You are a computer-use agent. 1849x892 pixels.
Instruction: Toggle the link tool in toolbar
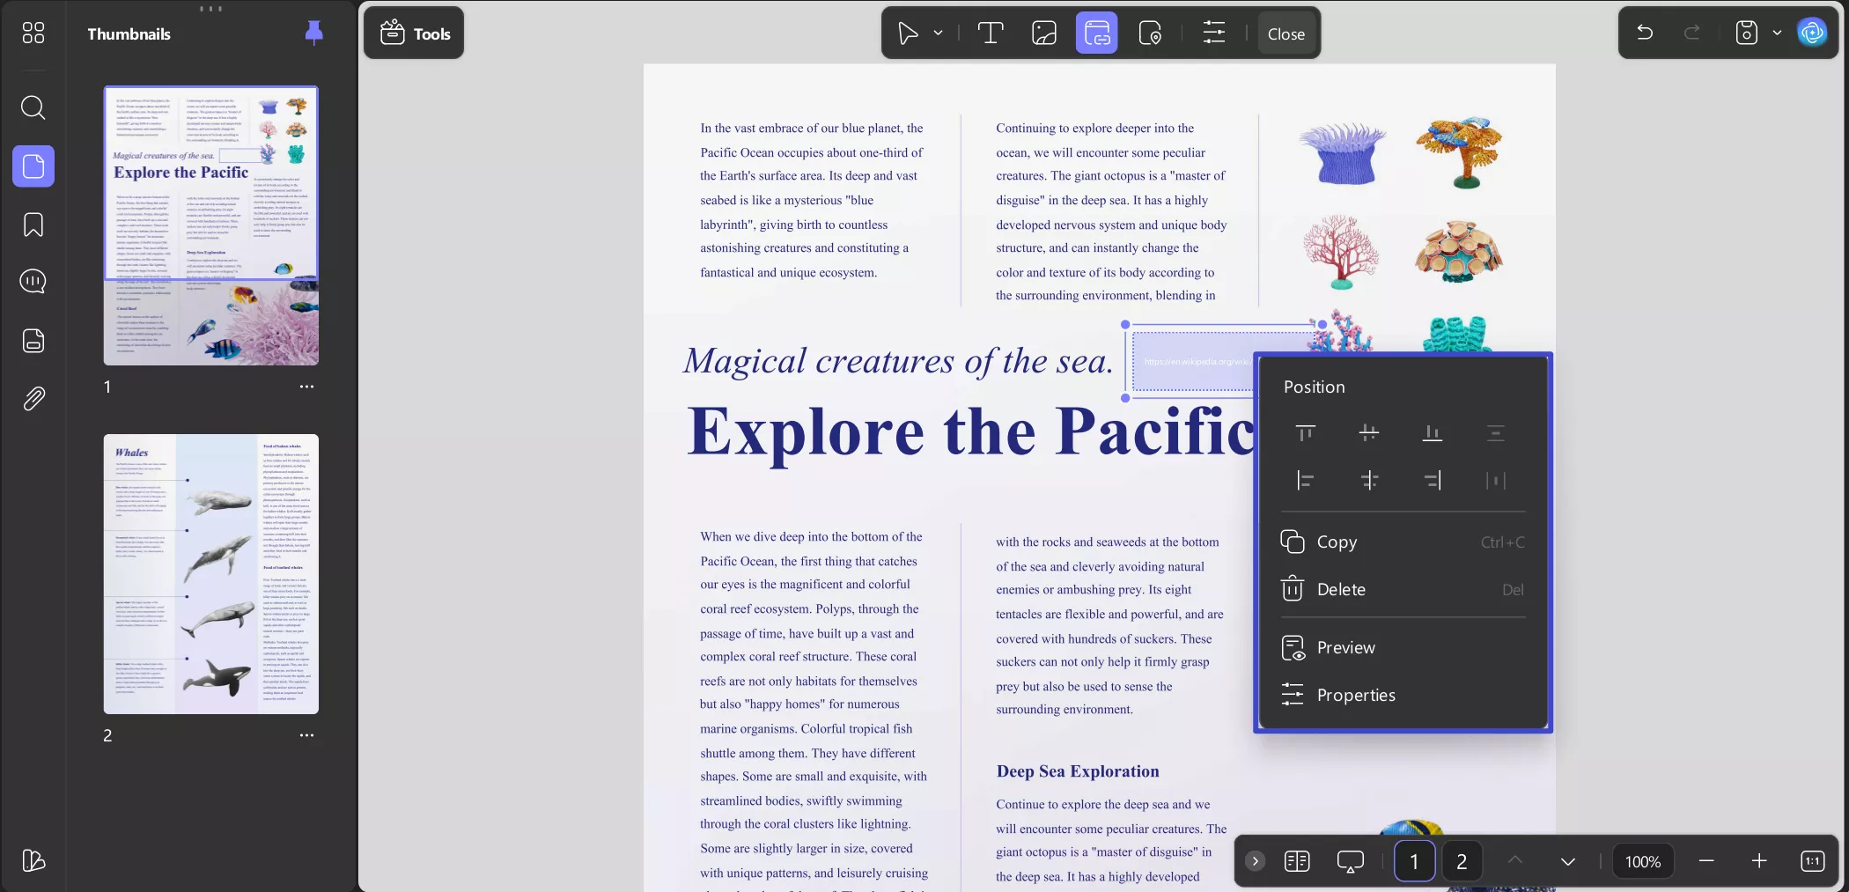[1096, 33]
